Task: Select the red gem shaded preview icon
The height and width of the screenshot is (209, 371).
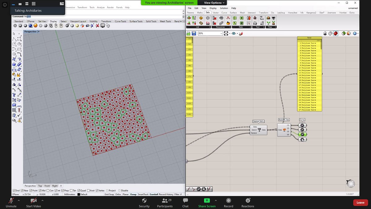Action: pyautogui.click(x=336, y=33)
